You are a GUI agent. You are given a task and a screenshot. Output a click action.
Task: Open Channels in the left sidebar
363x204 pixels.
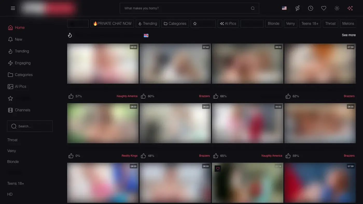(19, 110)
